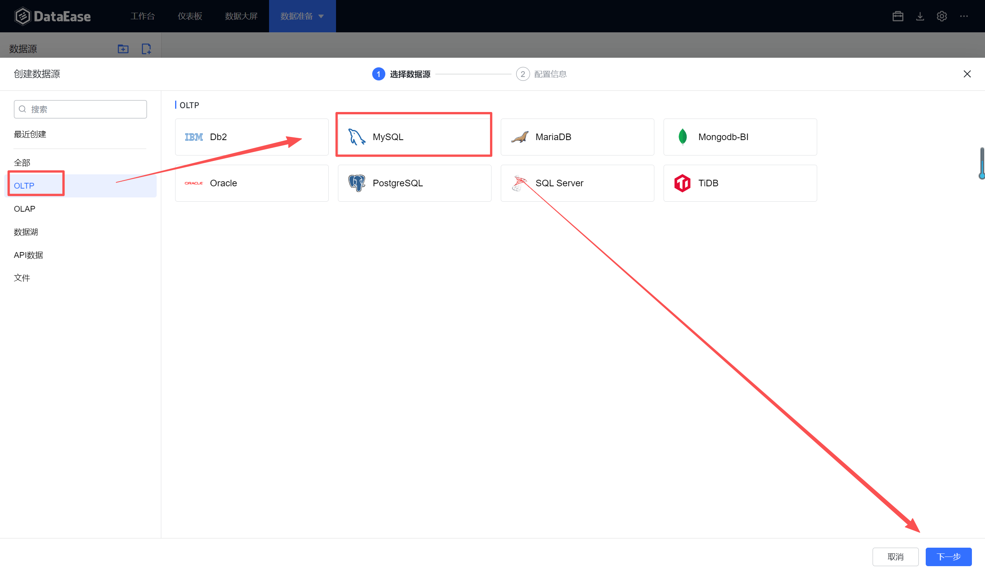985x575 pixels.
Task: Click the add data source icon
Action: click(146, 49)
